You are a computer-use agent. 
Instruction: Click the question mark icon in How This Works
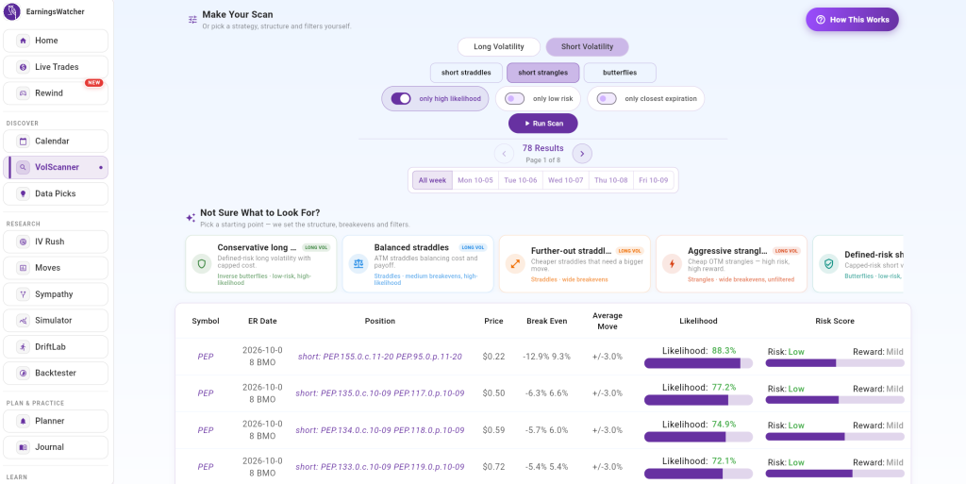[820, 20]
